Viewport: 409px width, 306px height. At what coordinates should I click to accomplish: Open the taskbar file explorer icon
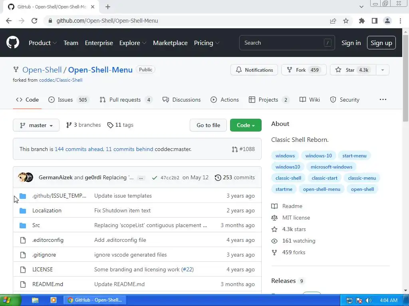pos(35,300)
